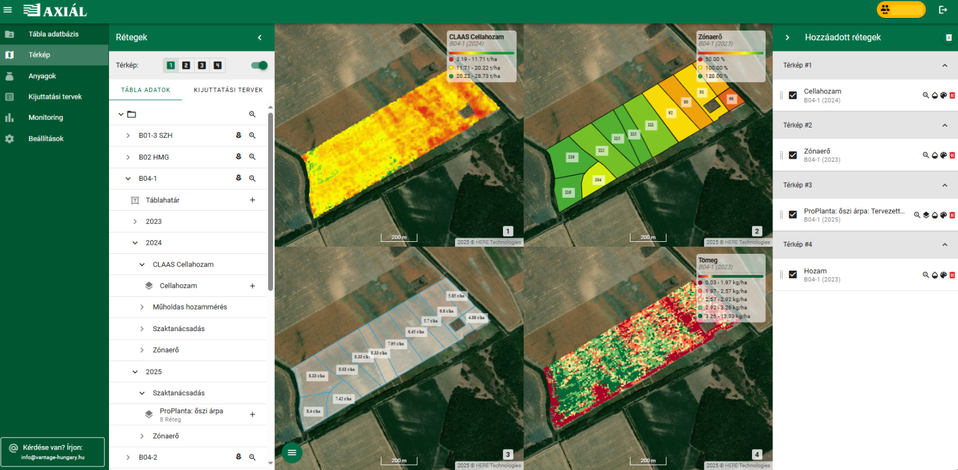Click the crop icon for B02 HMG
This screenshot has height=470, width=958.
238,157
